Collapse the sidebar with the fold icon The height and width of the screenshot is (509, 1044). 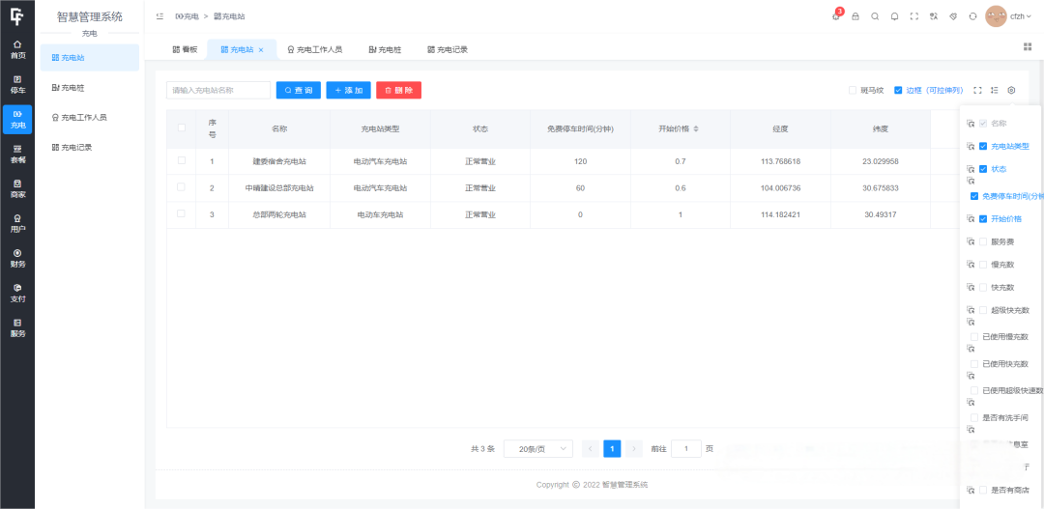(x=159, y=16)
